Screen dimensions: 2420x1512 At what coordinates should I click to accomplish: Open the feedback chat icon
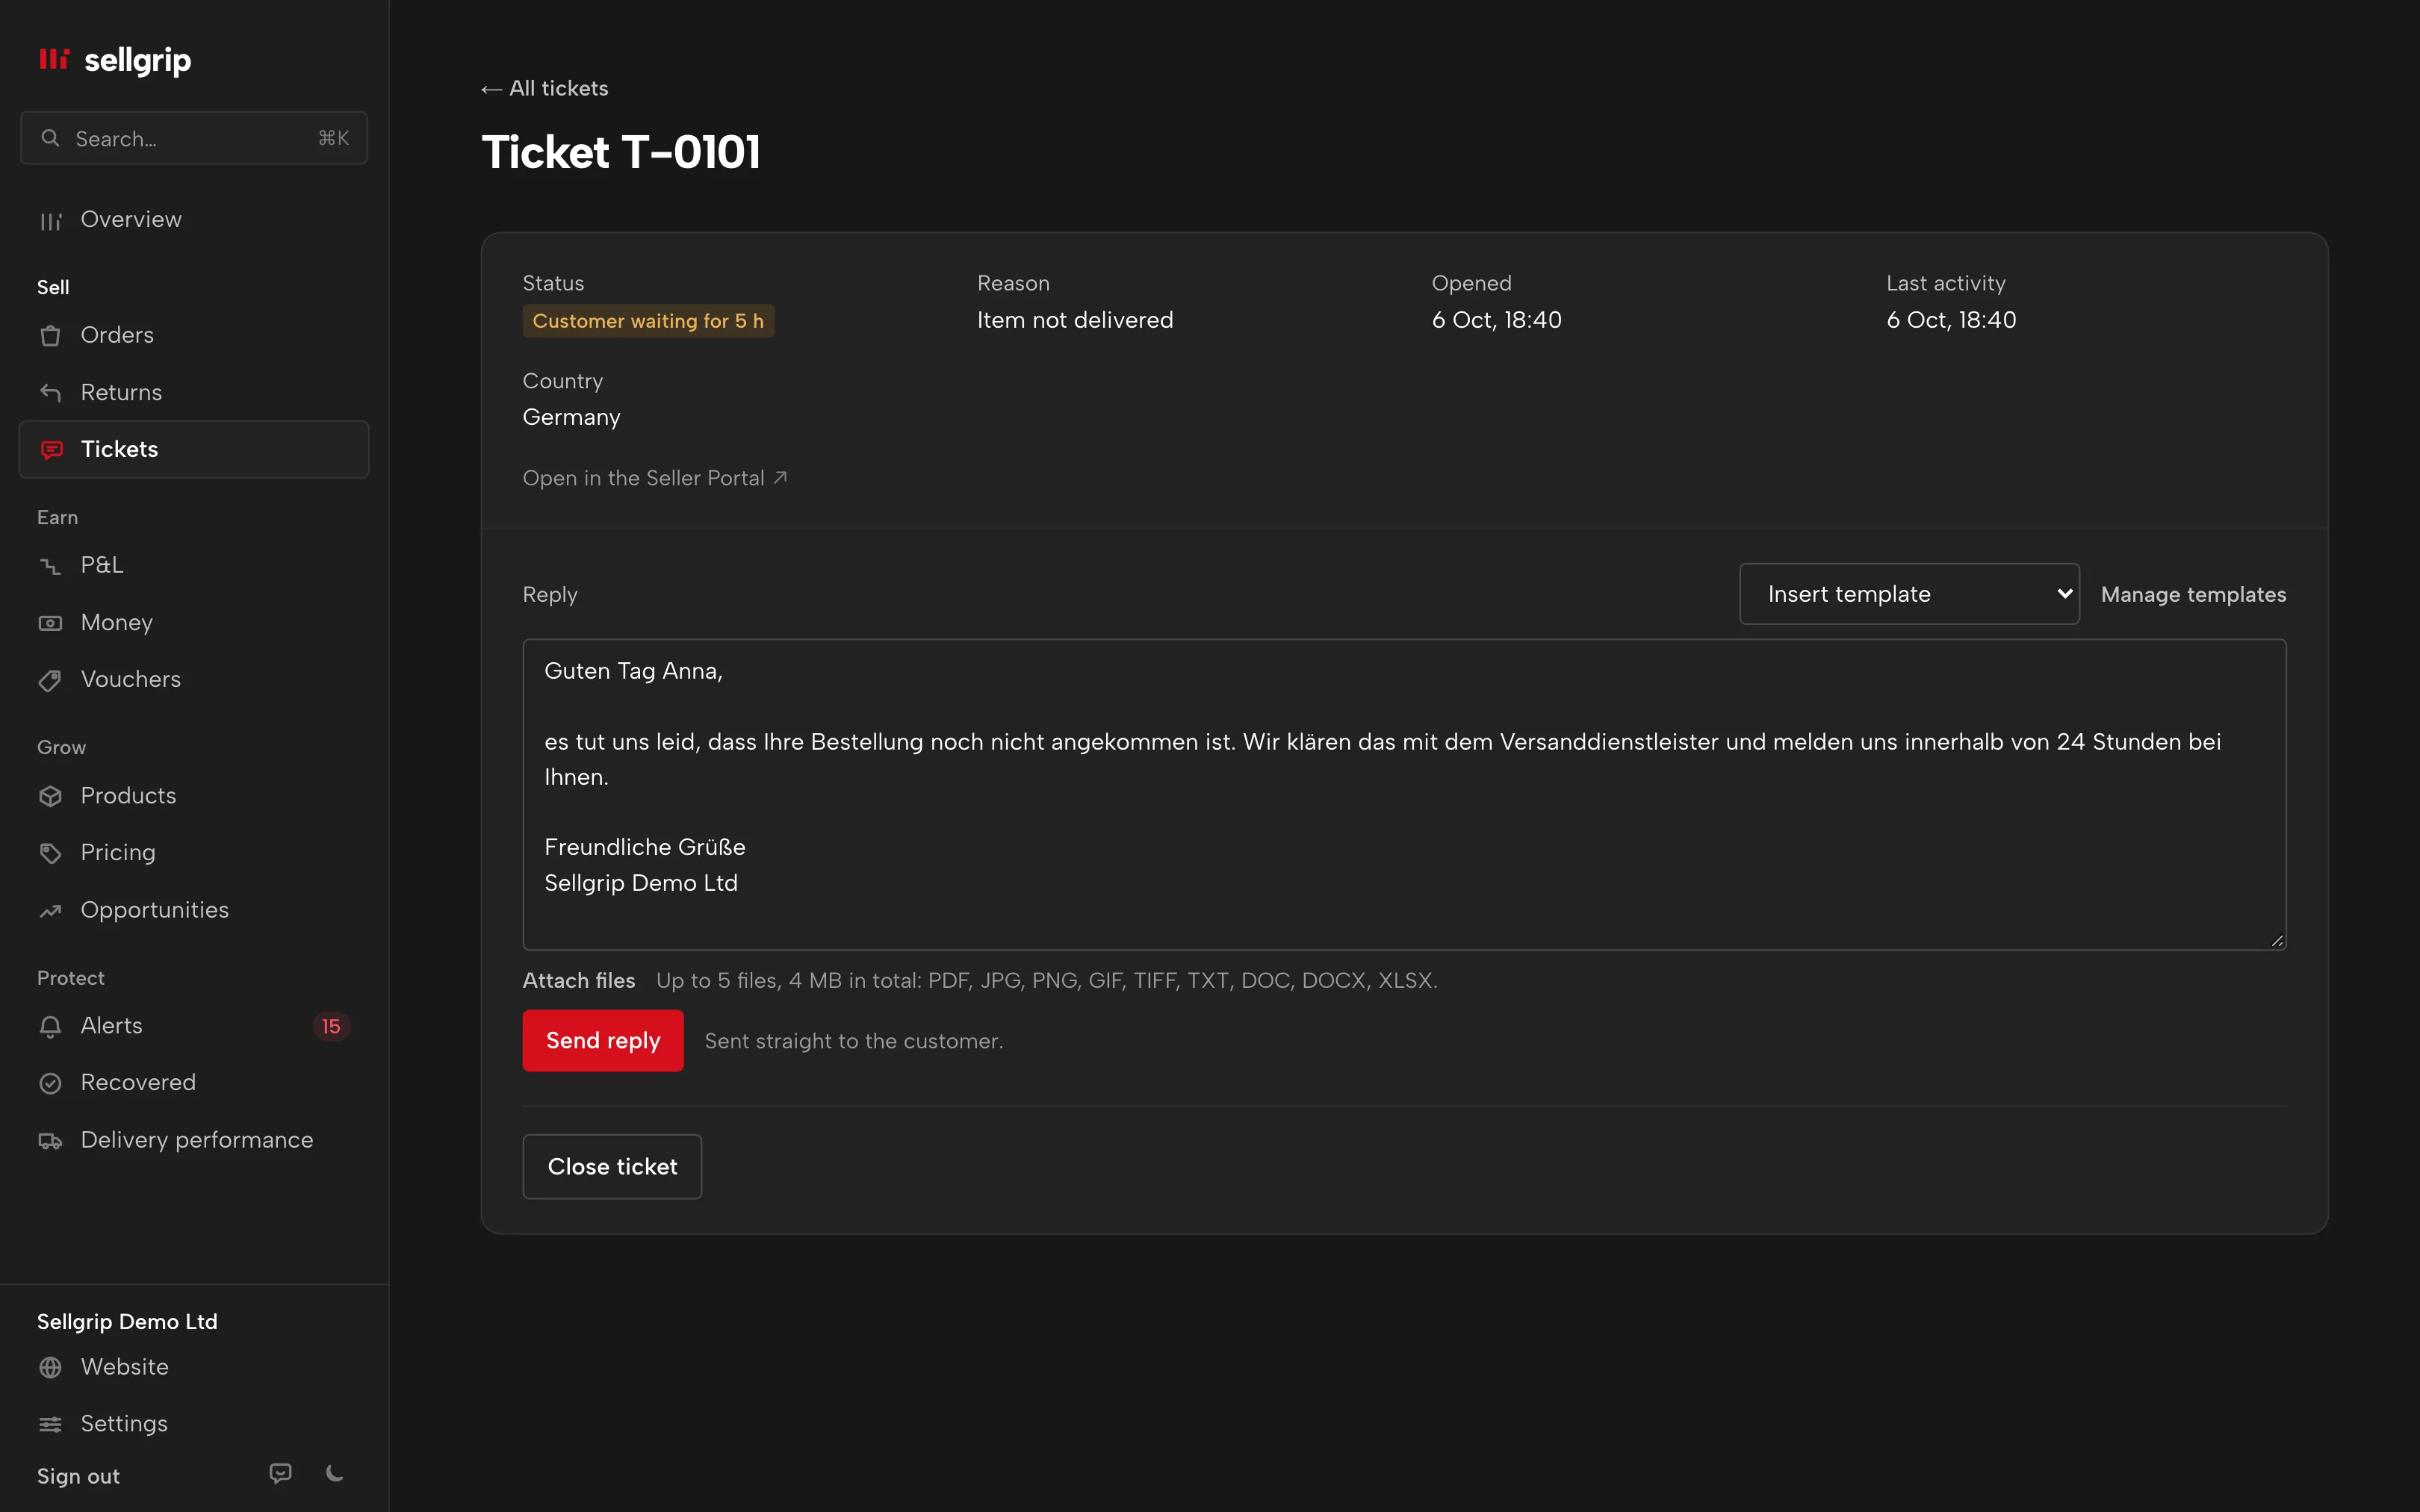(281, 1473)
